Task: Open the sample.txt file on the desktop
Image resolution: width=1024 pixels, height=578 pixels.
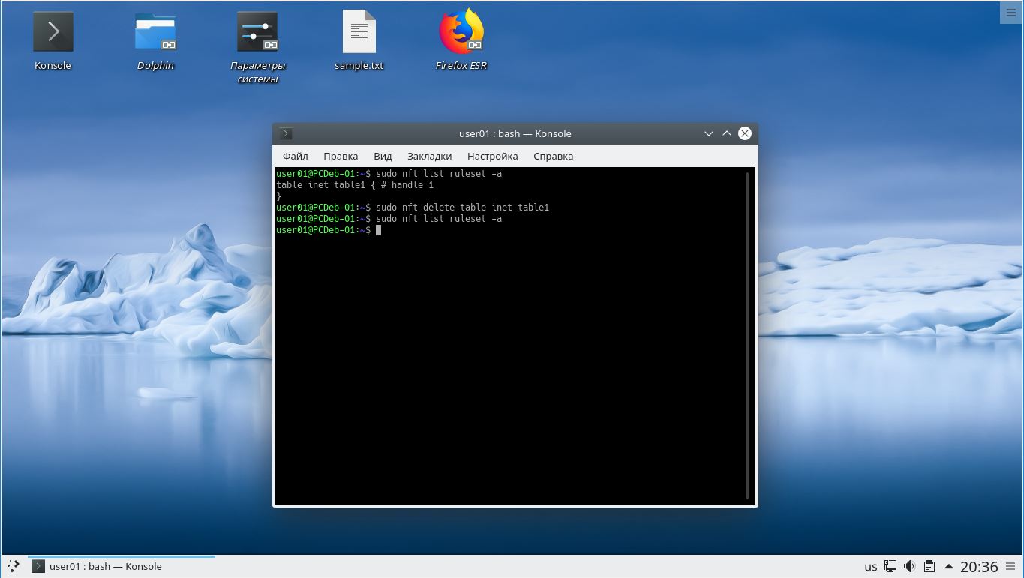Action: (359, 33)
